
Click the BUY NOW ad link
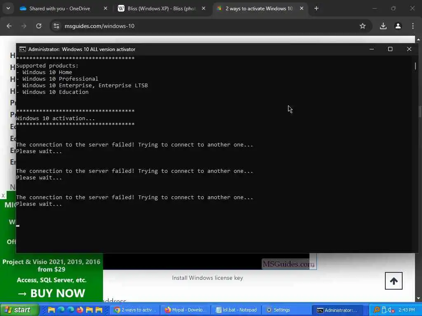point(52,293)
